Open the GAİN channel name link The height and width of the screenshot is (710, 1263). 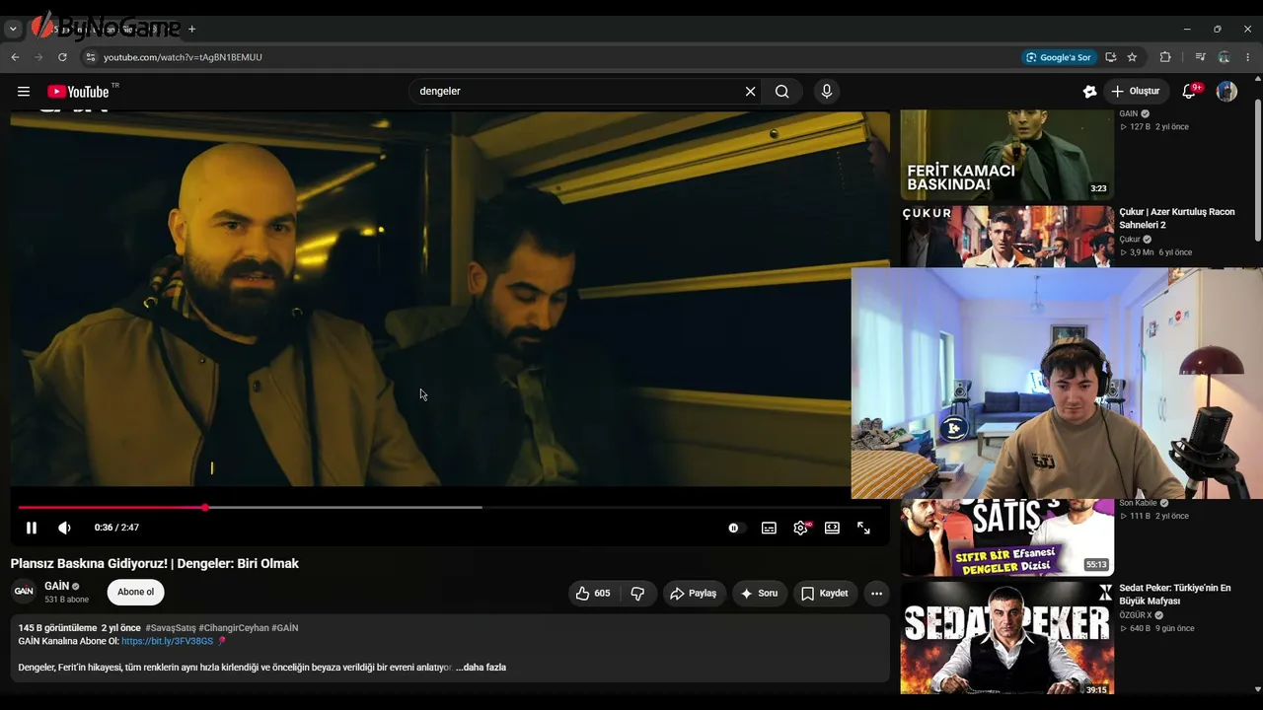click(x=57, y=586)
